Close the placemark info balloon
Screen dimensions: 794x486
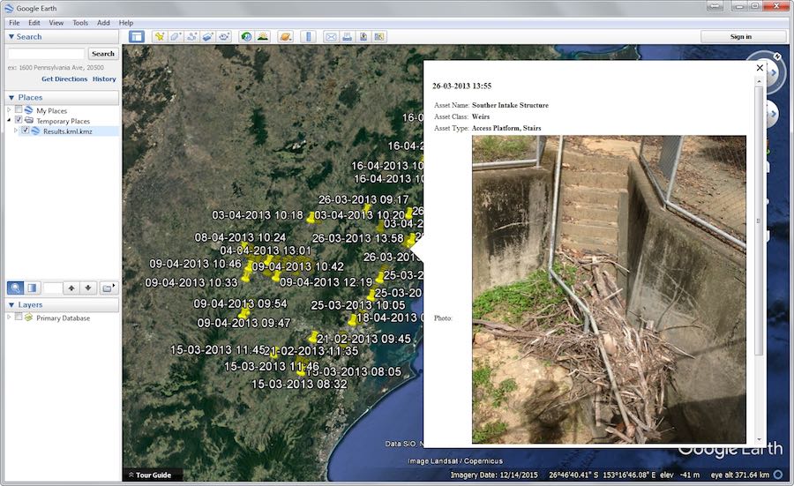tap(760, 67)
